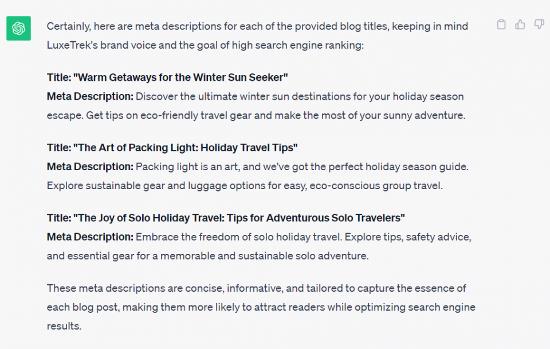Copy the response with the clipboard icon
Screen dimensions: 550x349
tap(501, 24)
